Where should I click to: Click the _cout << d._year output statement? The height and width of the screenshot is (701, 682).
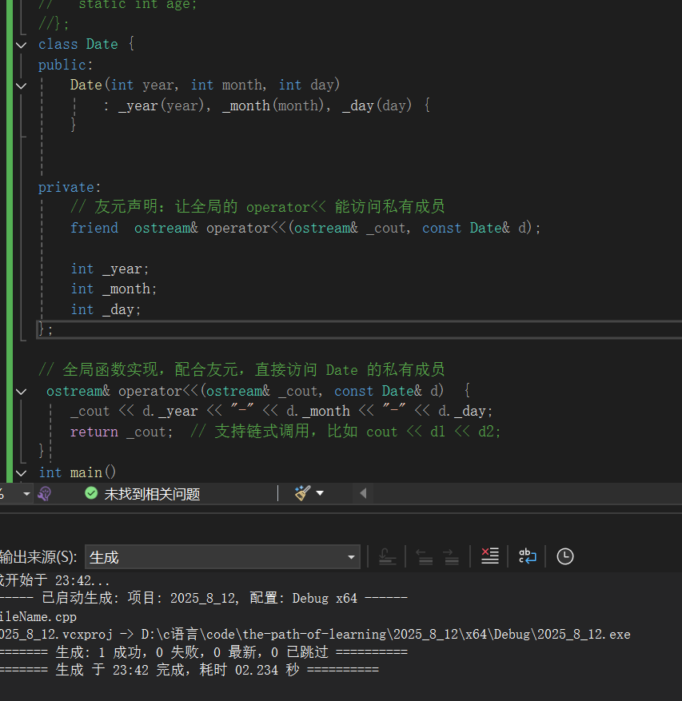(x=281, y=412)
